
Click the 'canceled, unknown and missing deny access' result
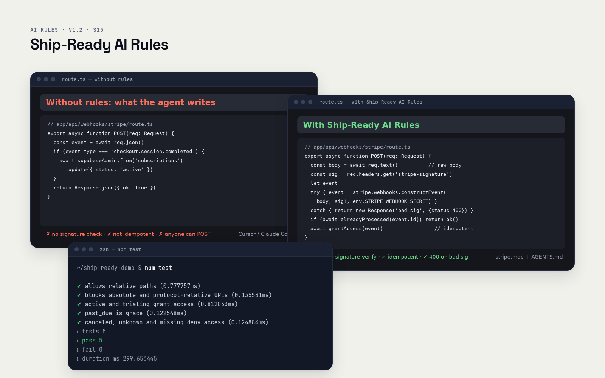coord(177,322)
